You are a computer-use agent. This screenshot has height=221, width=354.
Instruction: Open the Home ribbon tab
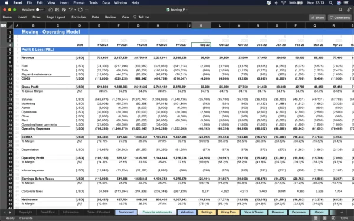(x=7, y=17)
